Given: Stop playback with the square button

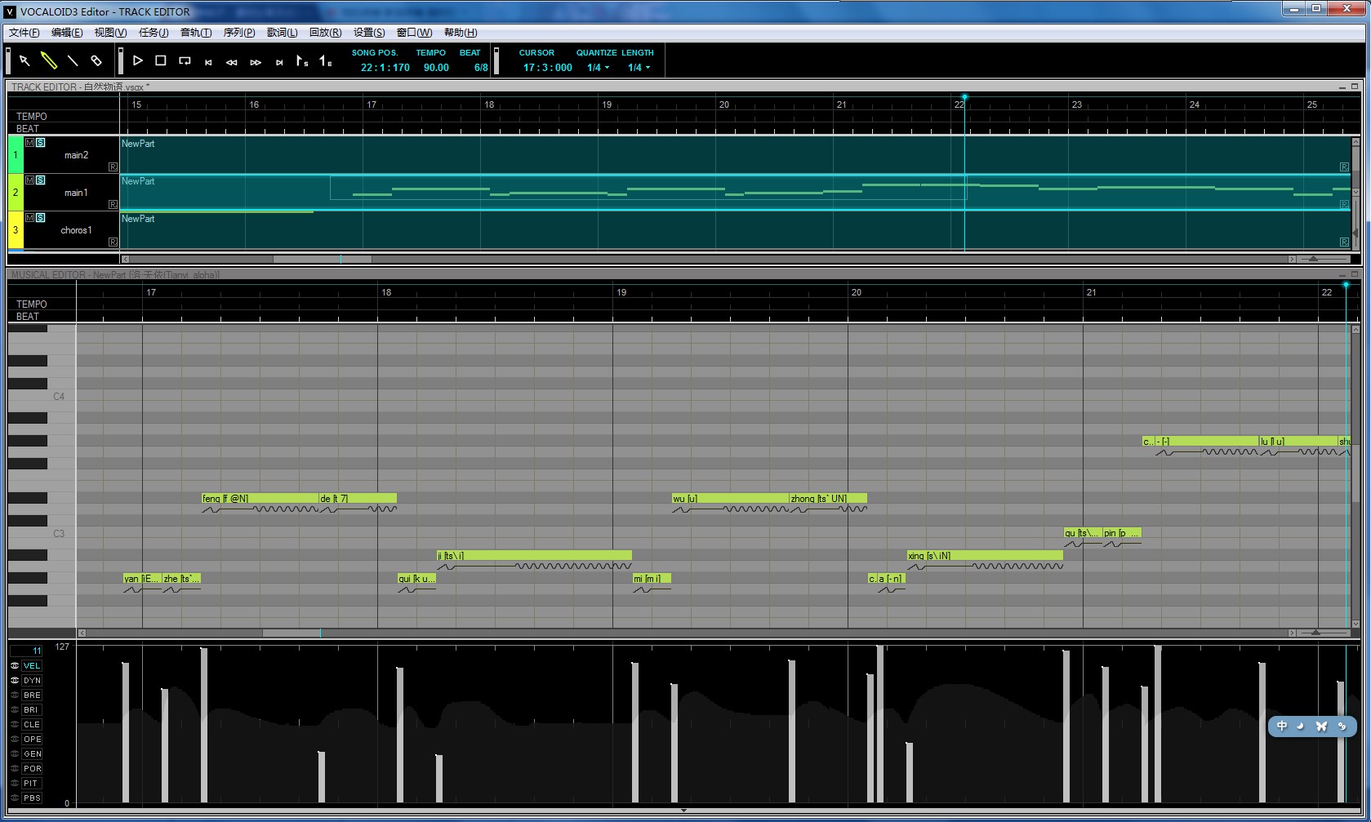Looking at the screenshot, I should click(x=161, y=60).
